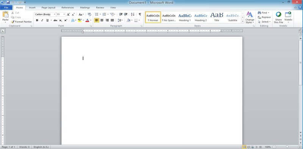Click the Sort A-Z icon
The width and height of the screenshot is (303, 149).
[x=133, y=14]
